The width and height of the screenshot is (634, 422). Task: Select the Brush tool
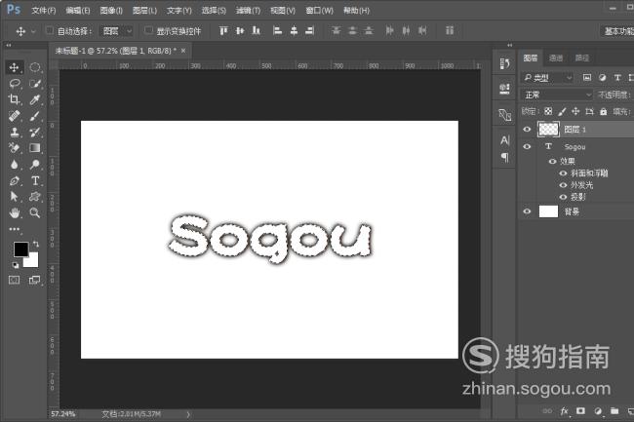(x=35, y=116)
